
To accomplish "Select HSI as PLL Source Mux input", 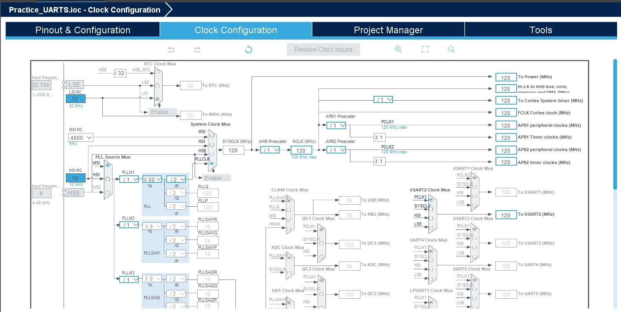I will [x=107, y=179].
